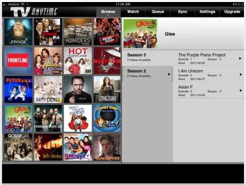Screen dimensions: 246x185
Task: Open the Queue tab
Action: [158, 12]
